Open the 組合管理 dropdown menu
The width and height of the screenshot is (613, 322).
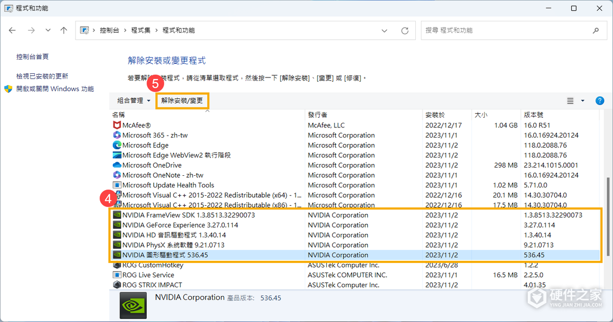point(133,101)
